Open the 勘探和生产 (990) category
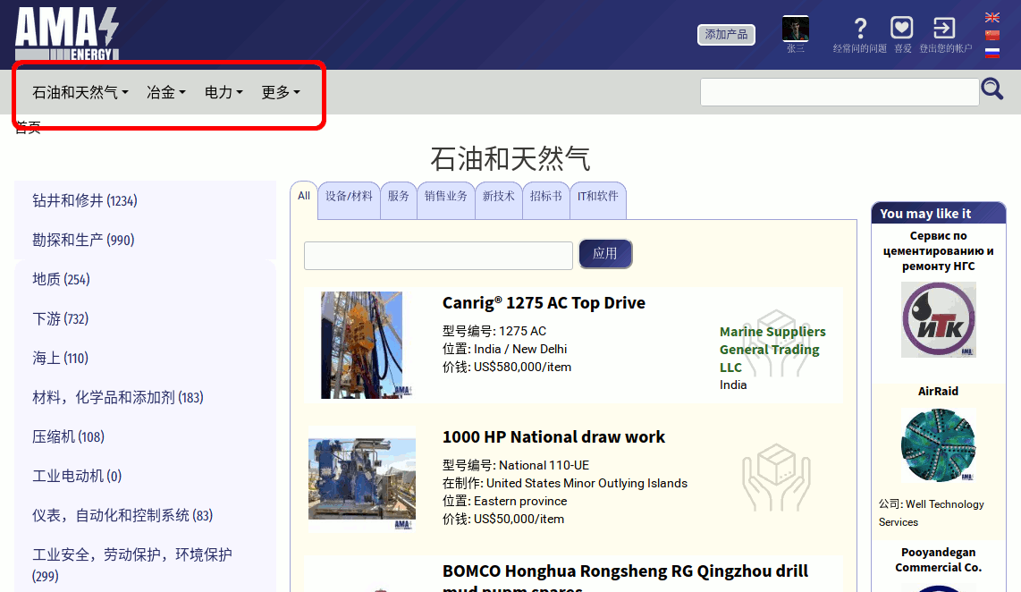The image size is (1021, 592). [83, 240]
